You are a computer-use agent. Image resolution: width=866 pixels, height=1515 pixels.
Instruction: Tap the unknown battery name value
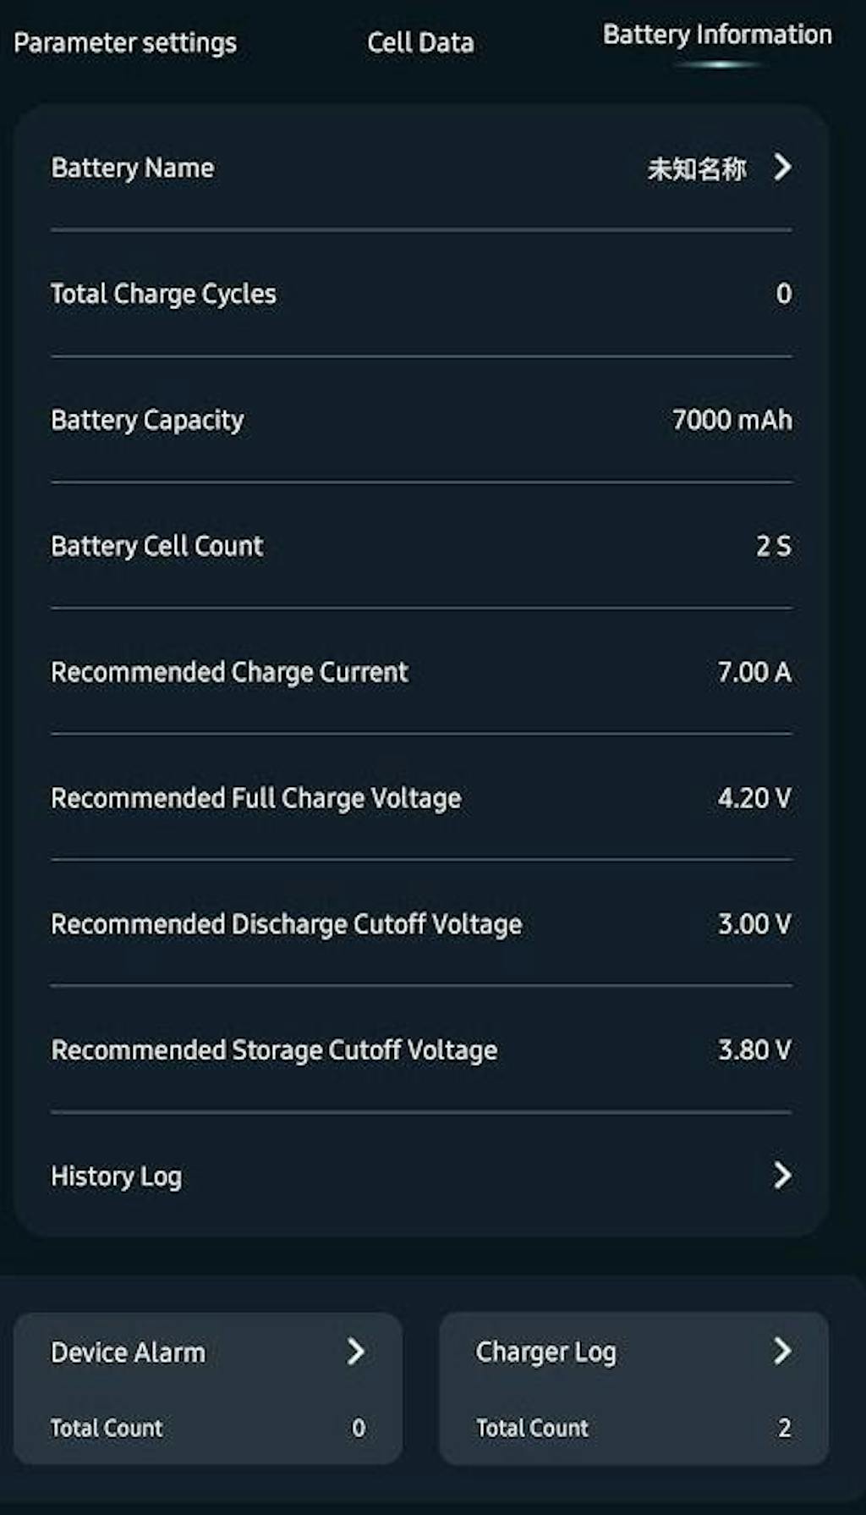coord(697,169)
